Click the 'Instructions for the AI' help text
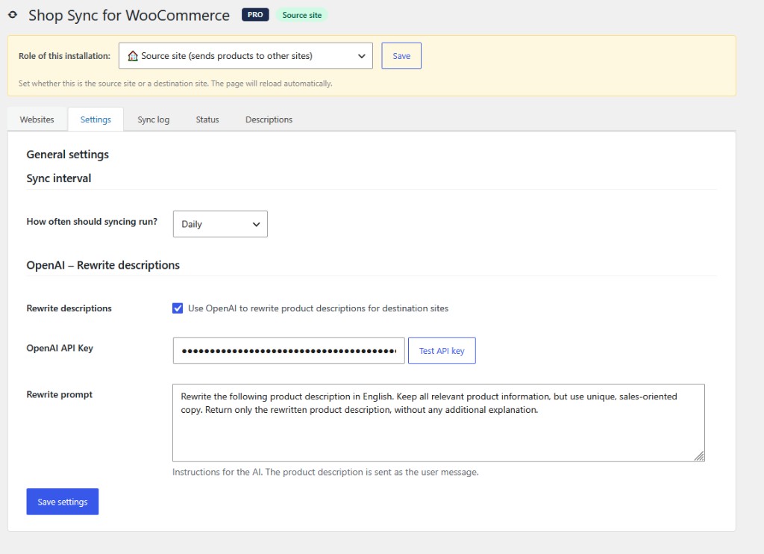 [325, 472]
